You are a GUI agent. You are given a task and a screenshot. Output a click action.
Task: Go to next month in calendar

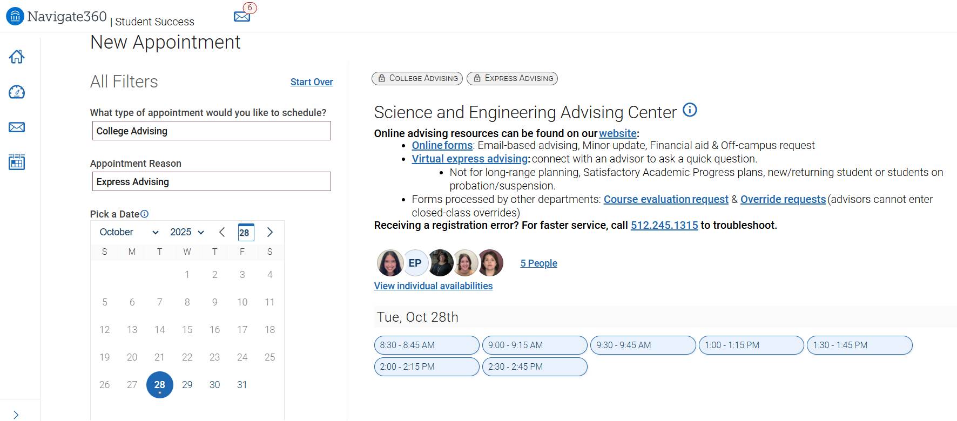coord(270,232)
